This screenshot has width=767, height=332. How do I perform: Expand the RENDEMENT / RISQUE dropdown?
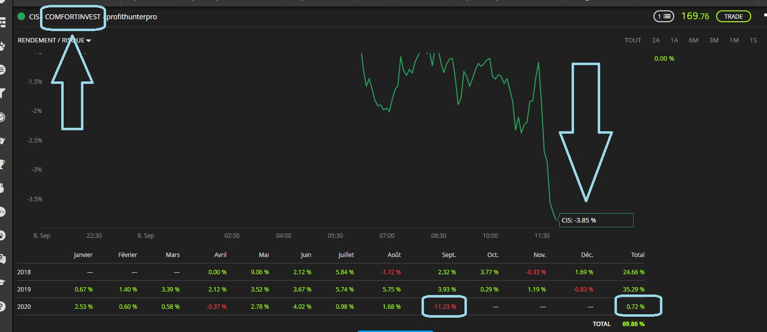54,40
